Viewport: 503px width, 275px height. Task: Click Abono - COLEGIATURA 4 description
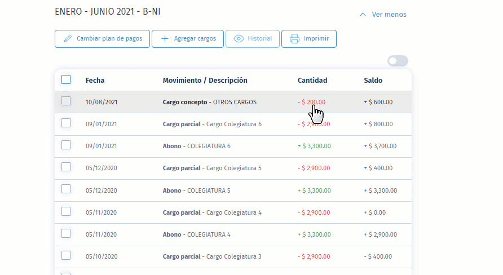(x=197, y=234)
